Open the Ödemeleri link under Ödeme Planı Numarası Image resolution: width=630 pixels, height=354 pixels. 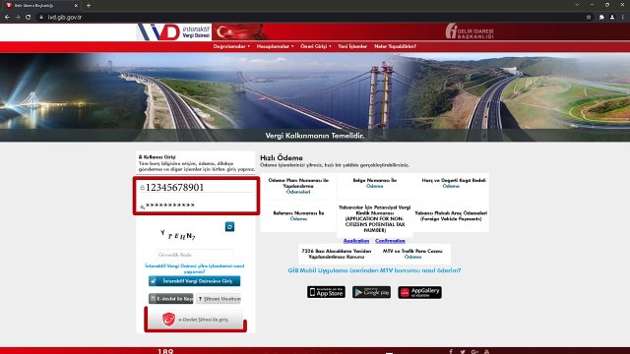pyautogui.click(x=298, y=192)
